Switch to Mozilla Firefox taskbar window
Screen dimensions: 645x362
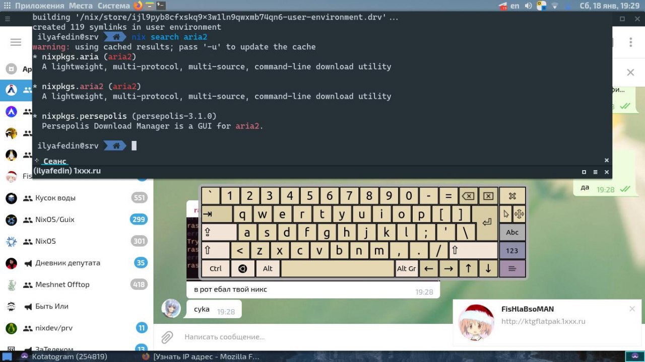click(201, 356)
